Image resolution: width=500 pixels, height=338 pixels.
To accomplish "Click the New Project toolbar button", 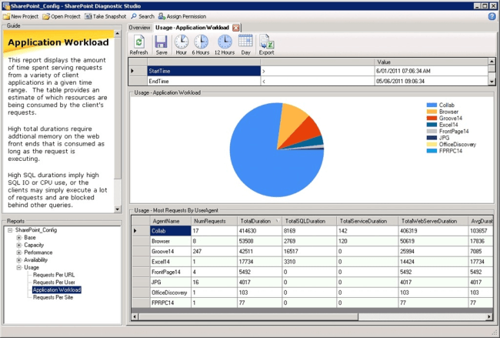I will pyautogui.click(x=21, y=16).
